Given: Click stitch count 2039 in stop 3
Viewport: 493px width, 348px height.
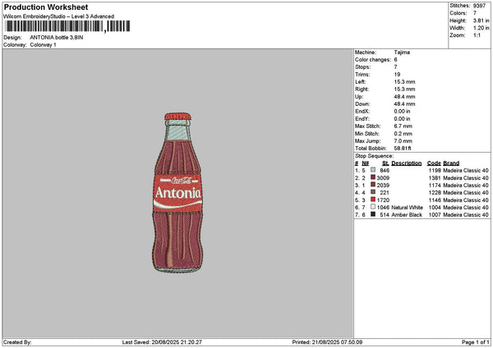Looking at the screenshot, I should (x=383, y=185).
